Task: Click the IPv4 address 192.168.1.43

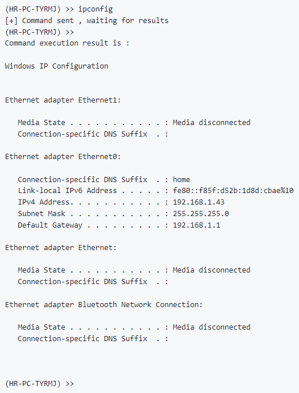Action: 199,202
